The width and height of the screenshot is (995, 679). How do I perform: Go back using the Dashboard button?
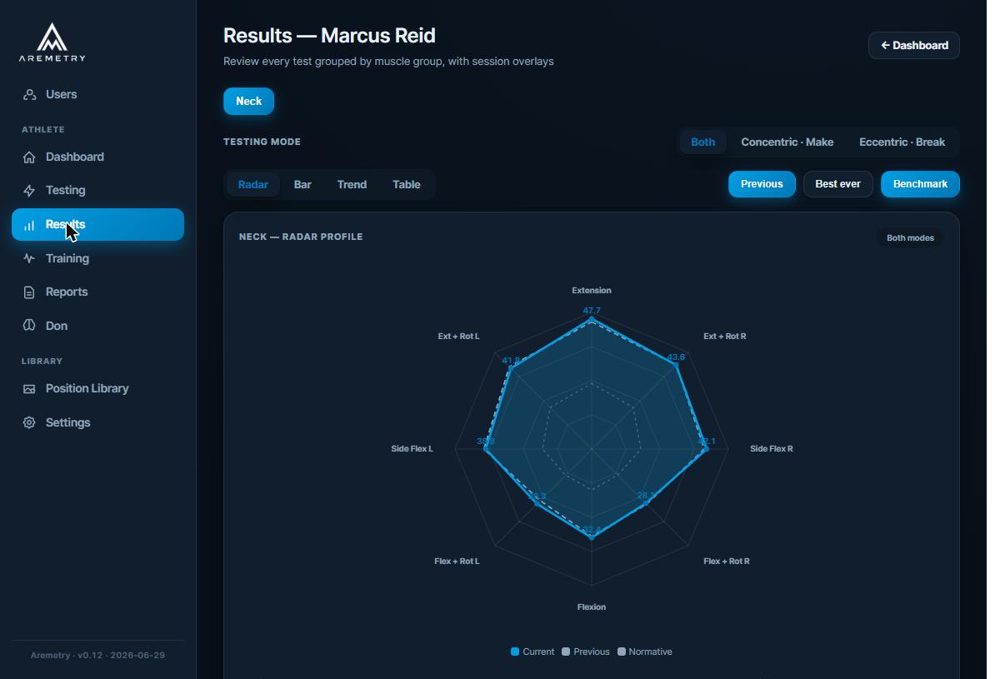pyautogui.click(x=914, y=46)
